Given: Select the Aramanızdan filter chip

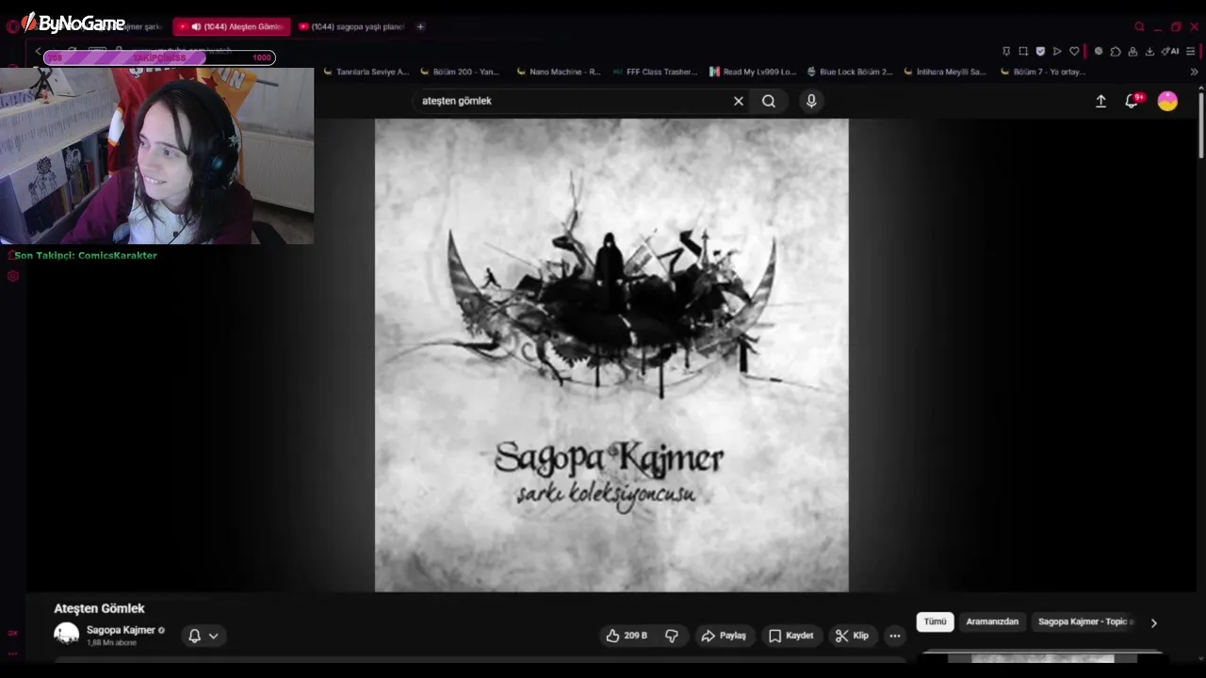Looking at the screenshot, I should click(992, 621).
